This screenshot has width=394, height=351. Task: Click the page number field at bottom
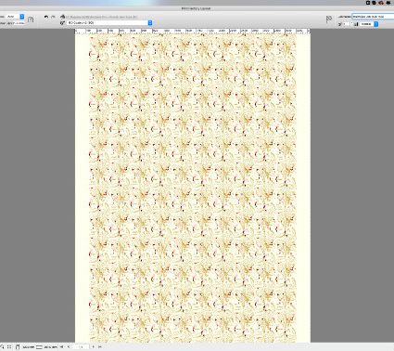click(81, 347)
